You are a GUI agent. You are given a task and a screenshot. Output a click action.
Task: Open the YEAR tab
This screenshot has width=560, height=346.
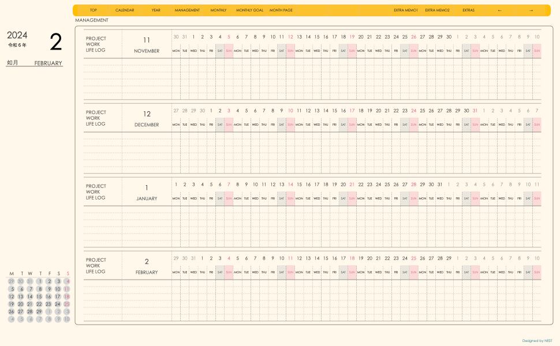156,10
